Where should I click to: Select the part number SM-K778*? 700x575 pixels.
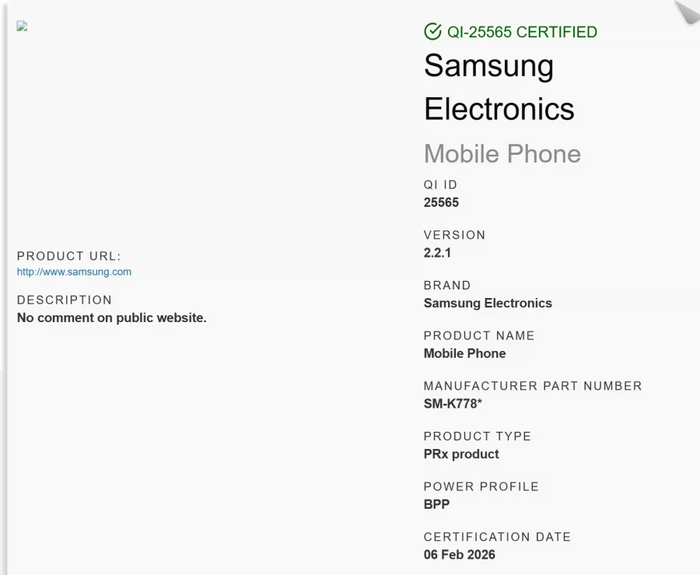pyautogui.click(x=453, y=404)
